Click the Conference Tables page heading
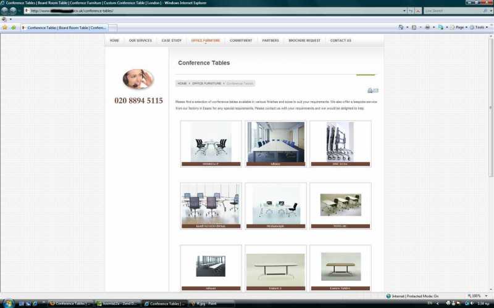494x308 pixels. pos(204,63)
